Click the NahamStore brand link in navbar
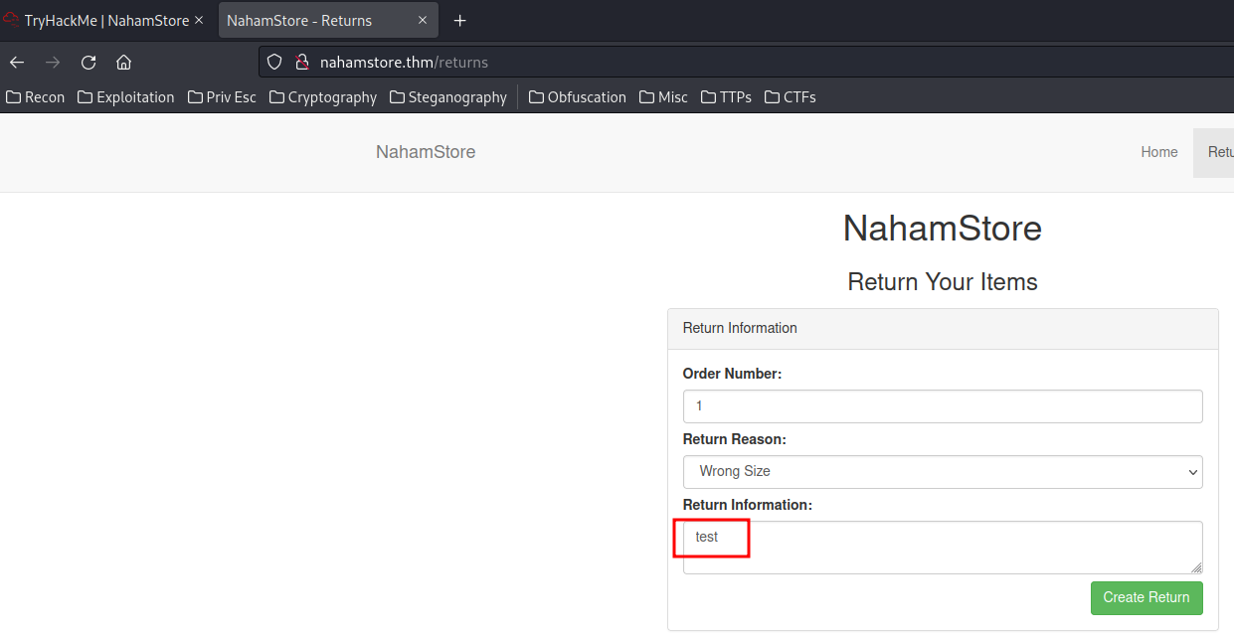The image size is (1234, 637). pos(426,152)
